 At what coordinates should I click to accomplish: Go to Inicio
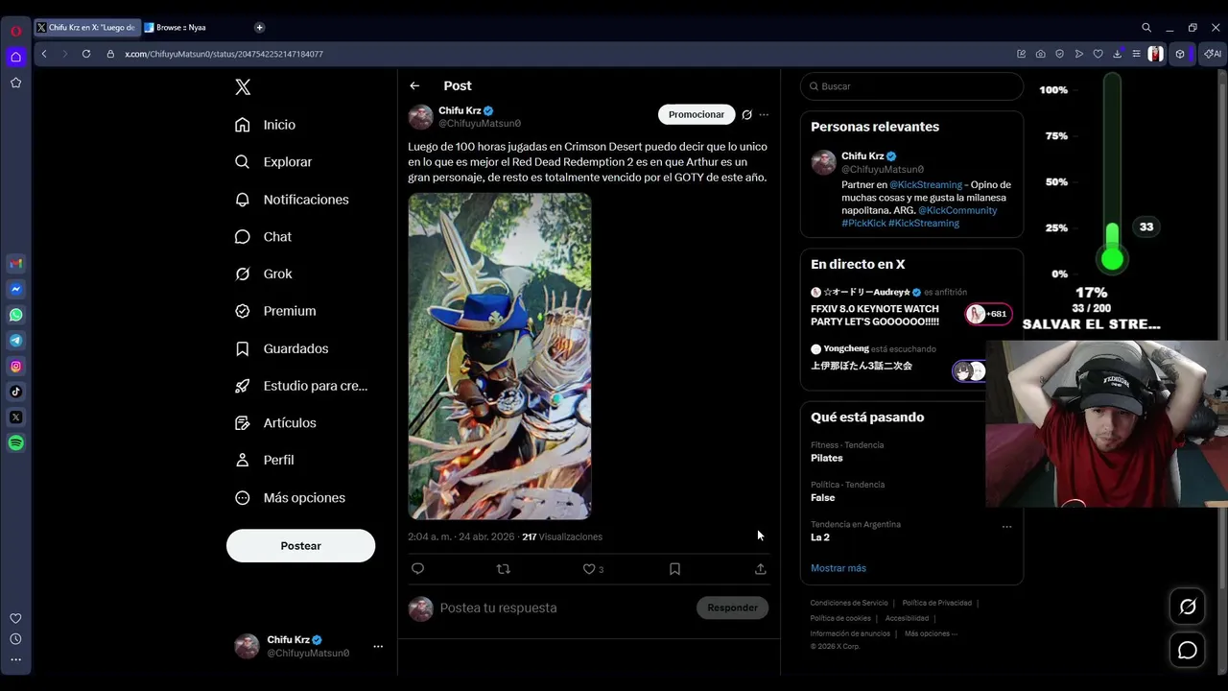[x=266, y=125]
